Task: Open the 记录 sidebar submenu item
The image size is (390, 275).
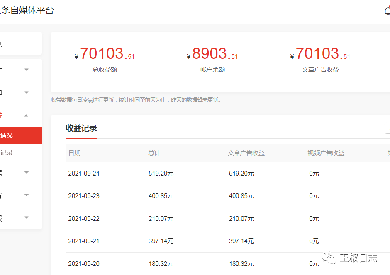Action: pos(7,153)
